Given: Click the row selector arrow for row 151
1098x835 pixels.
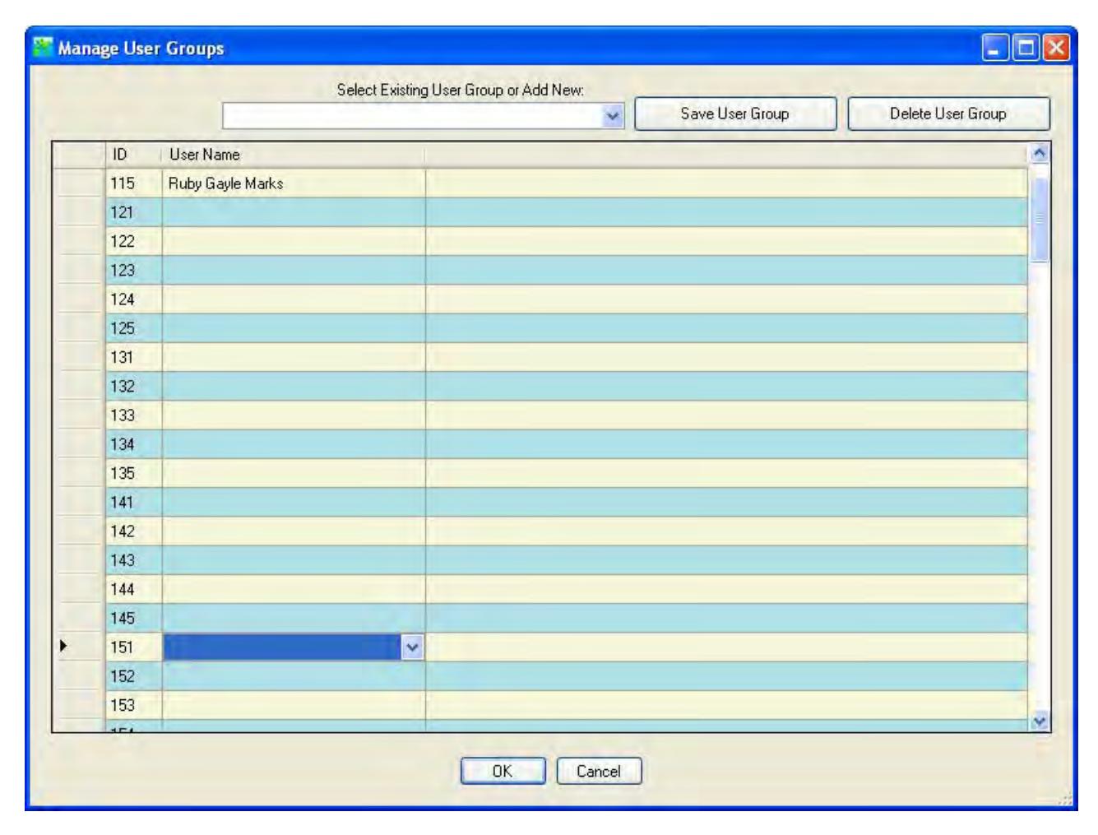Looking at the screenshot, I should pos(64,647).
